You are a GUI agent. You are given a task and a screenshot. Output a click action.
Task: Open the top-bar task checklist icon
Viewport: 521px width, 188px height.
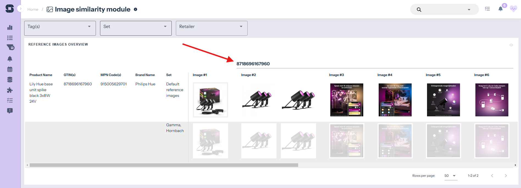coord(487,9)
